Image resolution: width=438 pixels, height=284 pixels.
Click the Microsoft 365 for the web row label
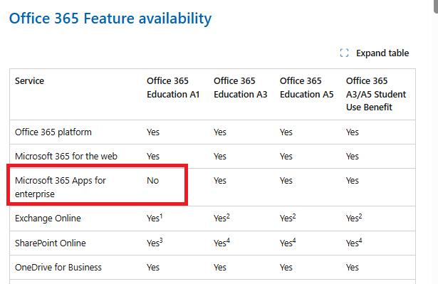point(66,156)
